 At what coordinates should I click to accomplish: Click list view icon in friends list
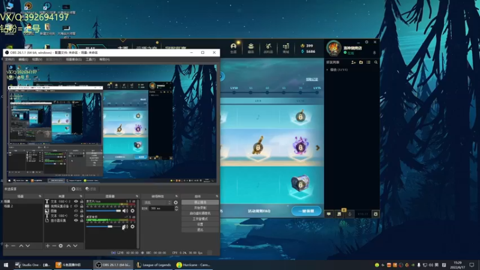pyautogui.click(x=368, y=62)
